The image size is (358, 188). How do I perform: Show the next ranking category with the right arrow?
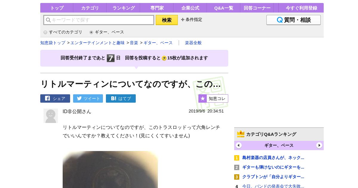pyautogui.click(x=319, y=145)
